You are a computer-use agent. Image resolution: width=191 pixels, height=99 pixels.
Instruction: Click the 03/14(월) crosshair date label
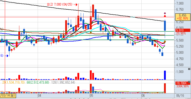8,95
